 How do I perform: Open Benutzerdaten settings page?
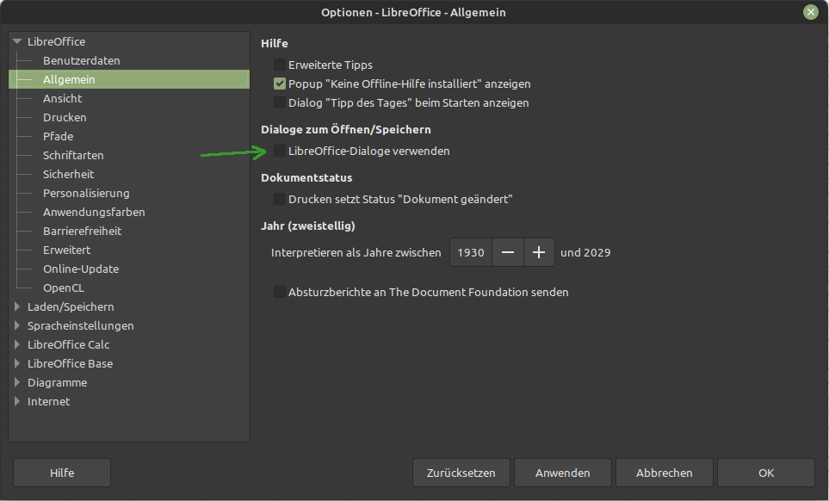[82, 61]
